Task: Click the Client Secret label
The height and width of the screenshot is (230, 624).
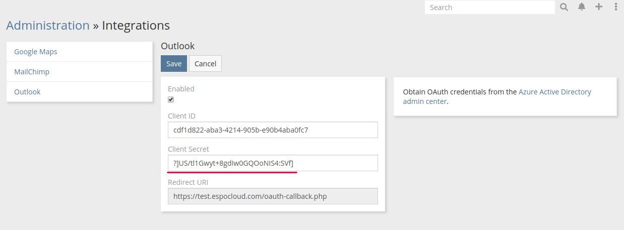Action: (189, 149)
